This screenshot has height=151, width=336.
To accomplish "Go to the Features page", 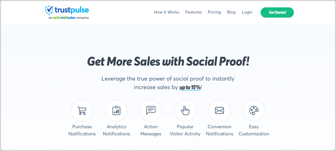I will pos(193,12).
